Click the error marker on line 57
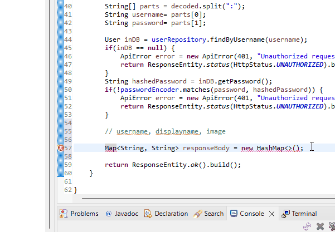 61,148
